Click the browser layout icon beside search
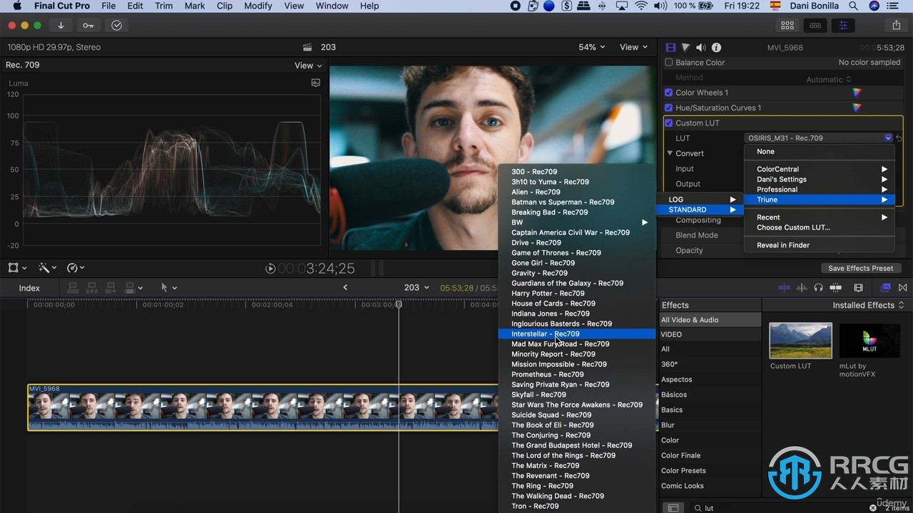The height and width of the screenshot is (513, 913). tap(672, 508)
